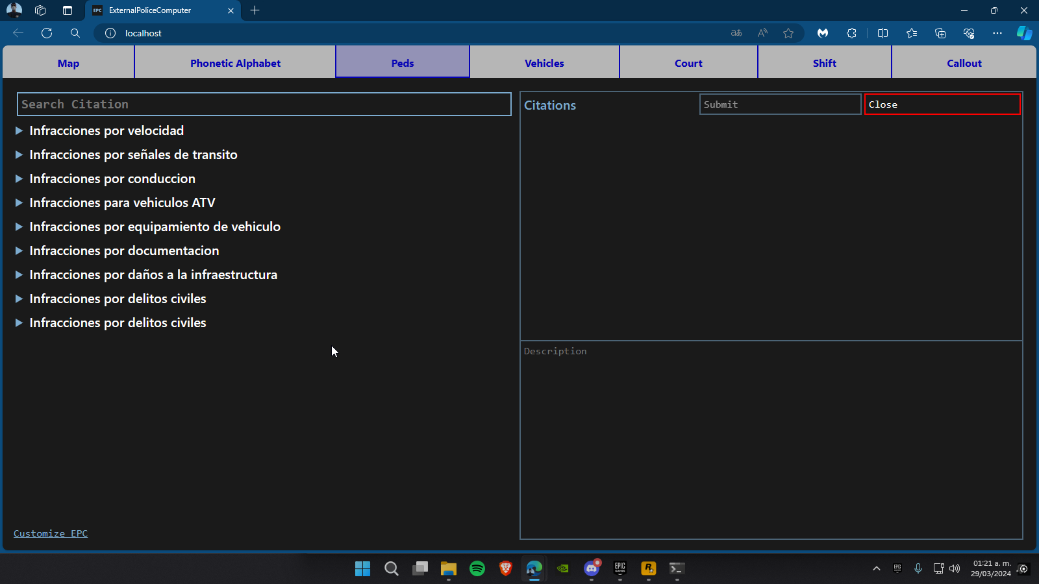1039x584 pixels.
Task: Click the browser refresh icon
Action: [47, 33]
